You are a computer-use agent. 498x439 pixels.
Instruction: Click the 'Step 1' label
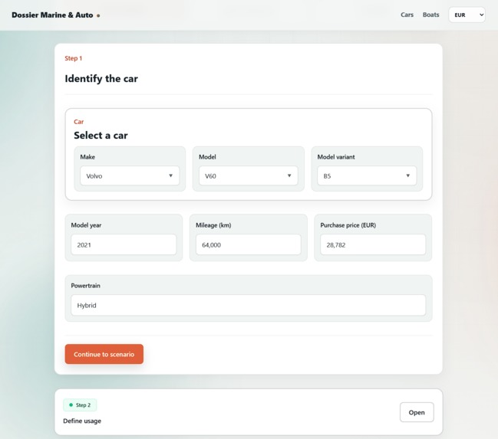(x=74, y=58)
